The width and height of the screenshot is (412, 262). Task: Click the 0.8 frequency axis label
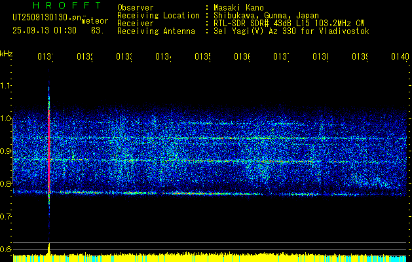[x=5, y=183]
